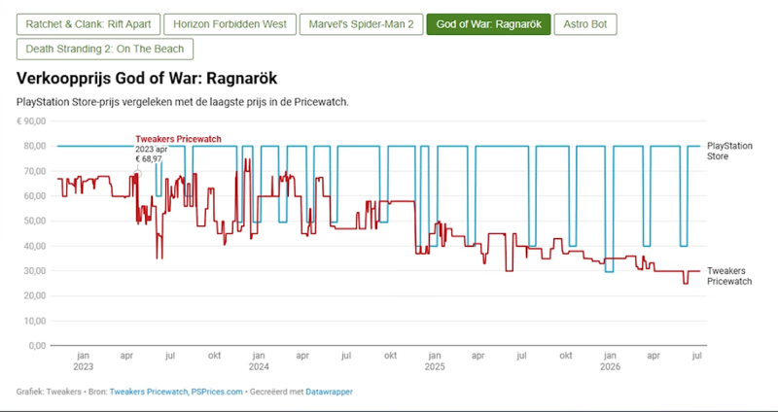Click the subtitle about PlayStation Store-prijs
The image size is (778, 412).
(x=183, y=102)
